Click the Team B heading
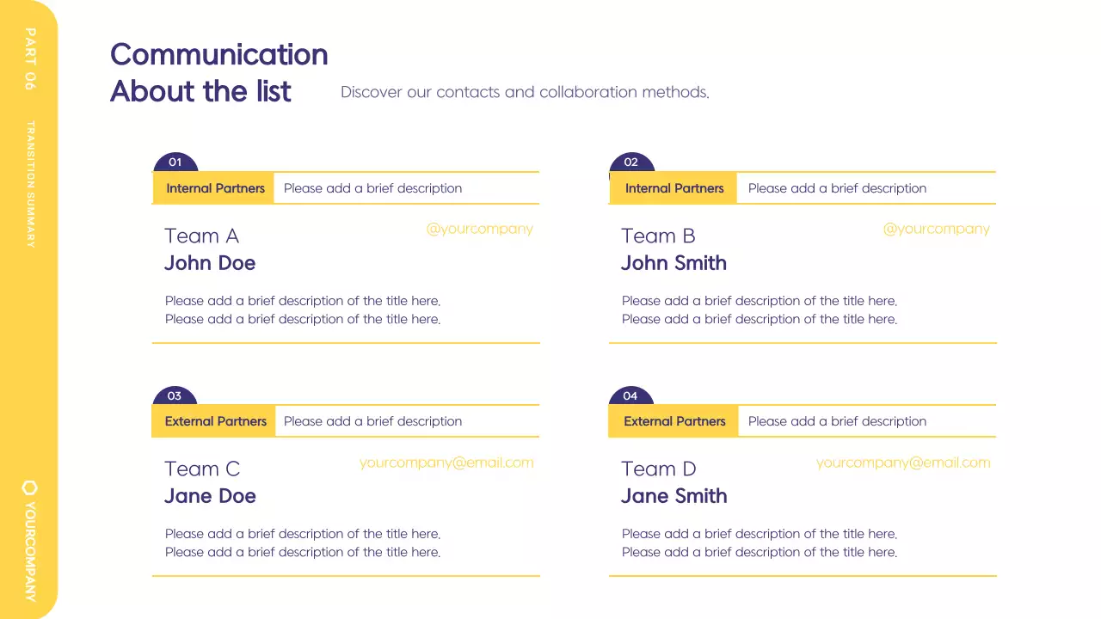 pyautogui.click(x=658, y=236)
